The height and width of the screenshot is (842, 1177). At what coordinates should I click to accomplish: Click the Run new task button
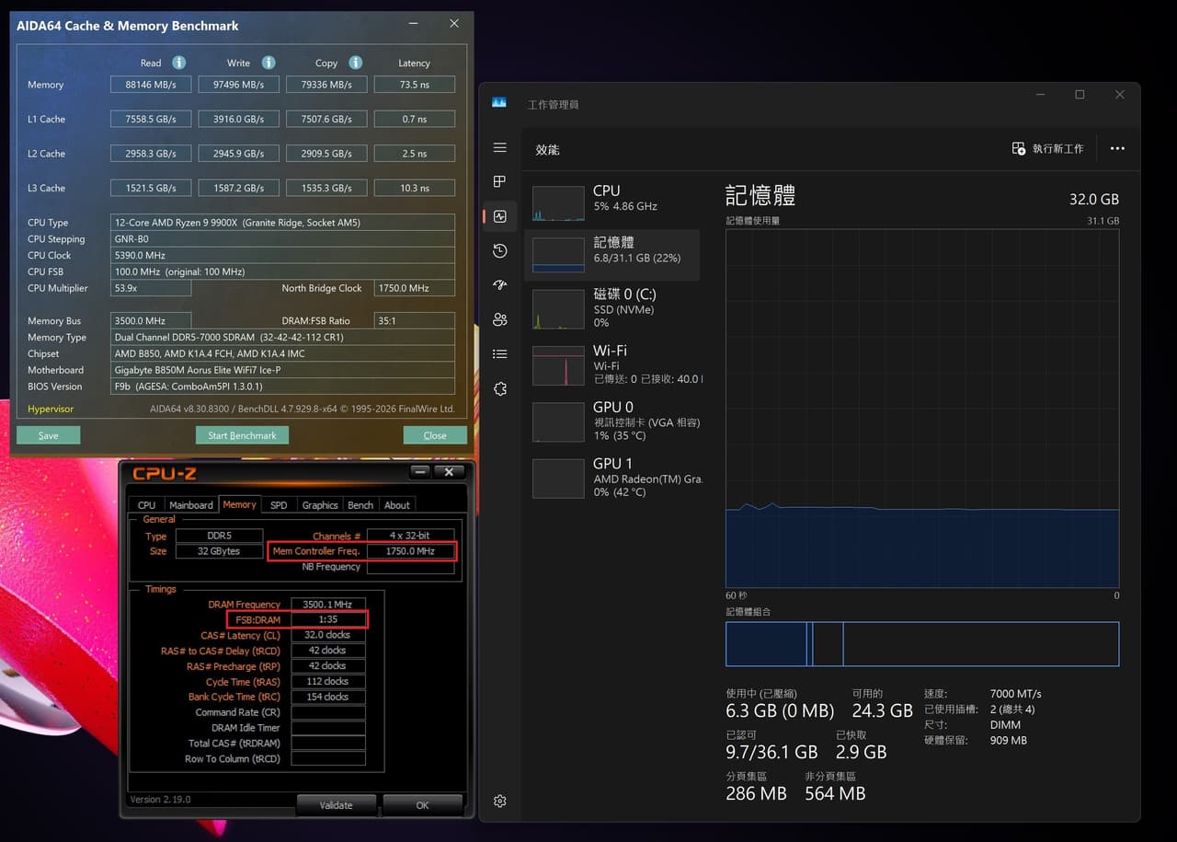tap(1047, 148)
